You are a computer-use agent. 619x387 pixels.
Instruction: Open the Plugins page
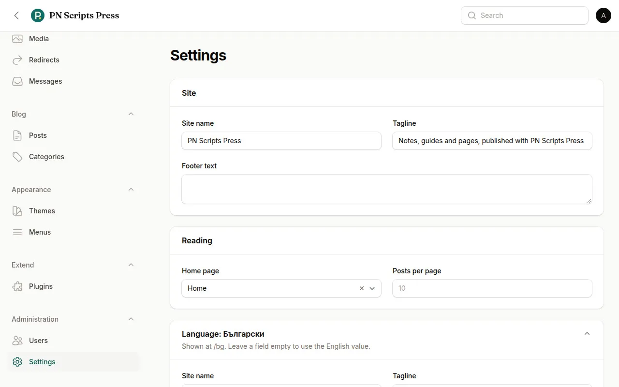click(74, 286)
